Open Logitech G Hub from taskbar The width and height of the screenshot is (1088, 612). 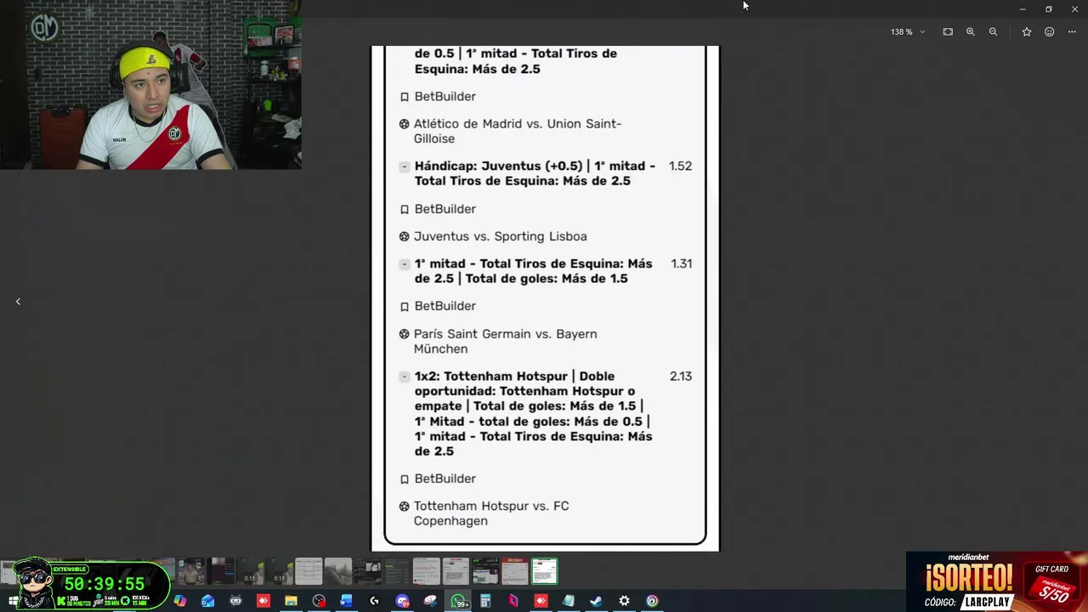(x=374, y=601)
